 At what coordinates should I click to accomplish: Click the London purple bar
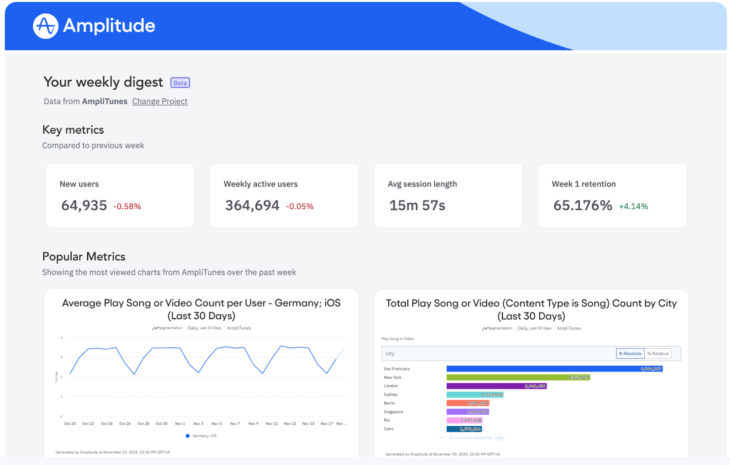pyautogui.click(x=496, y=386)
